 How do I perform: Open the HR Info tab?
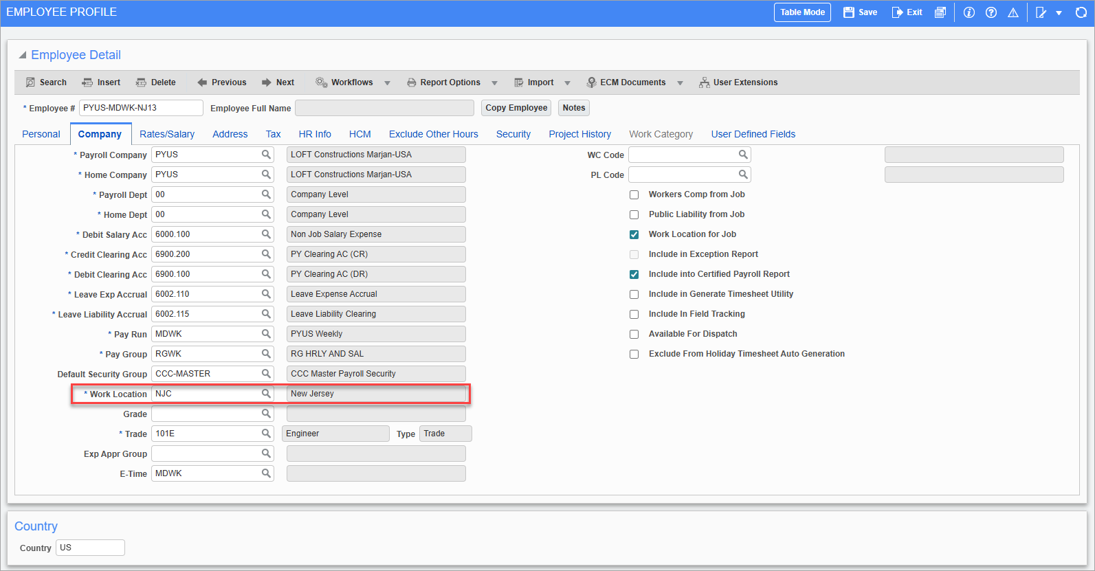(x=315, y=134)
